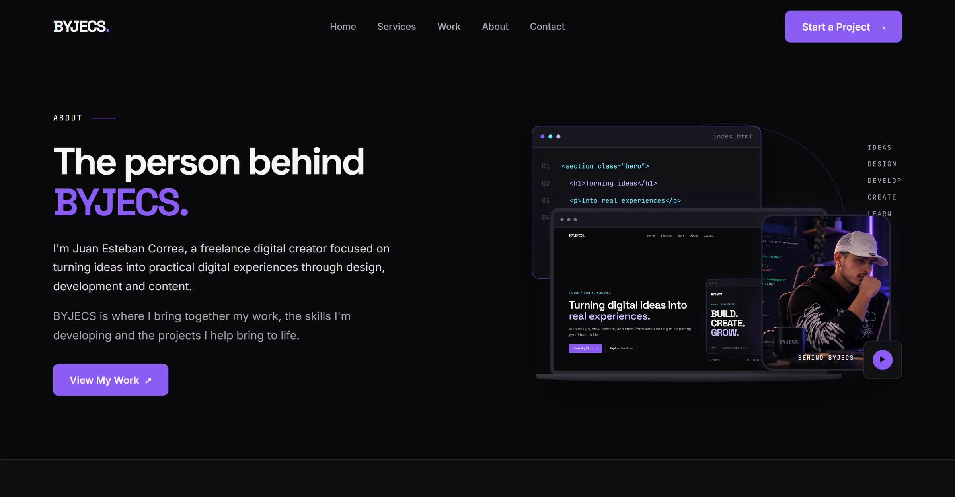
Task: Select the About navigation link
Action: point(495,27)
